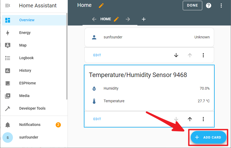Add a new view with the plus icon
The height and width of the screenshot is (148, 231).
point(144,19)
